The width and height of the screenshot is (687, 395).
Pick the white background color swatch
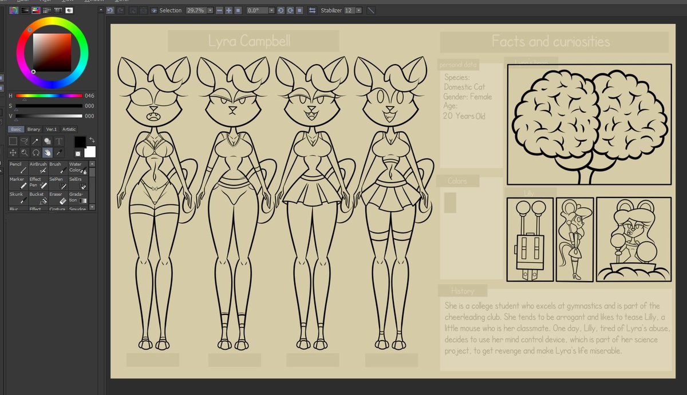90,152
